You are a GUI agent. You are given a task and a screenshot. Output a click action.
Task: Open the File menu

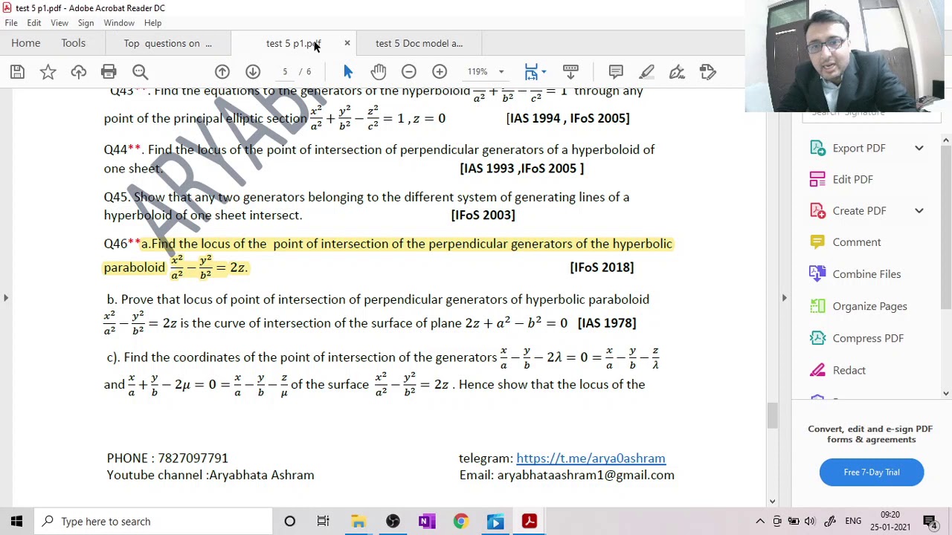11,23
